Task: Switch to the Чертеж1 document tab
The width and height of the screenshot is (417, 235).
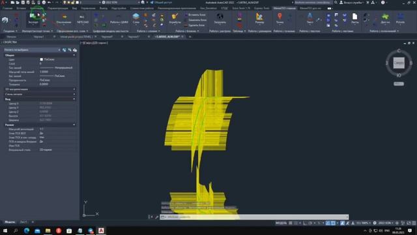Action: click(38, 37)
